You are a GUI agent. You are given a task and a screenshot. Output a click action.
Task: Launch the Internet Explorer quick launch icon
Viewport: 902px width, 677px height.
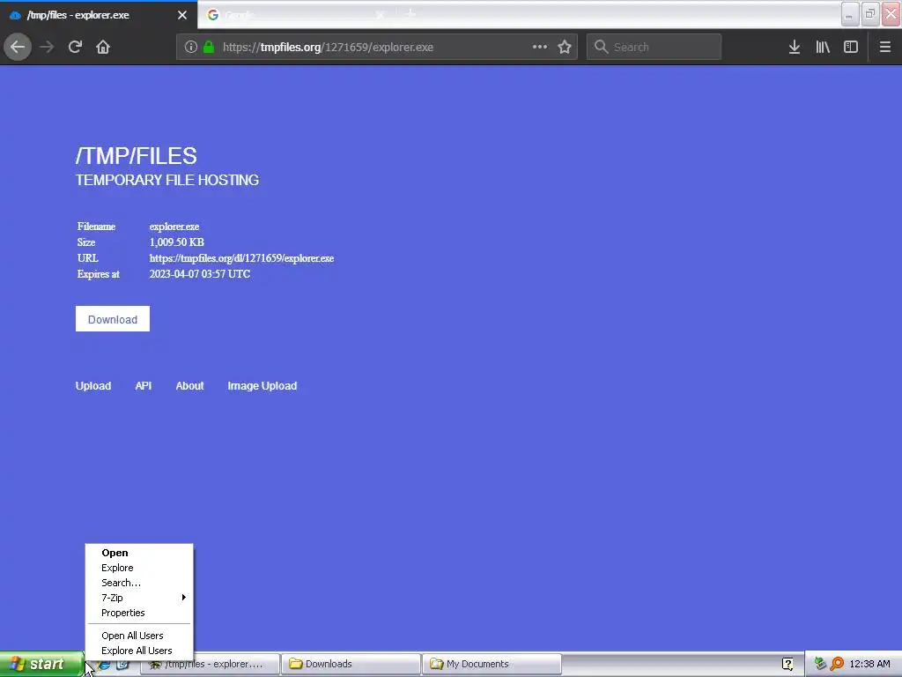pos(105,665)
